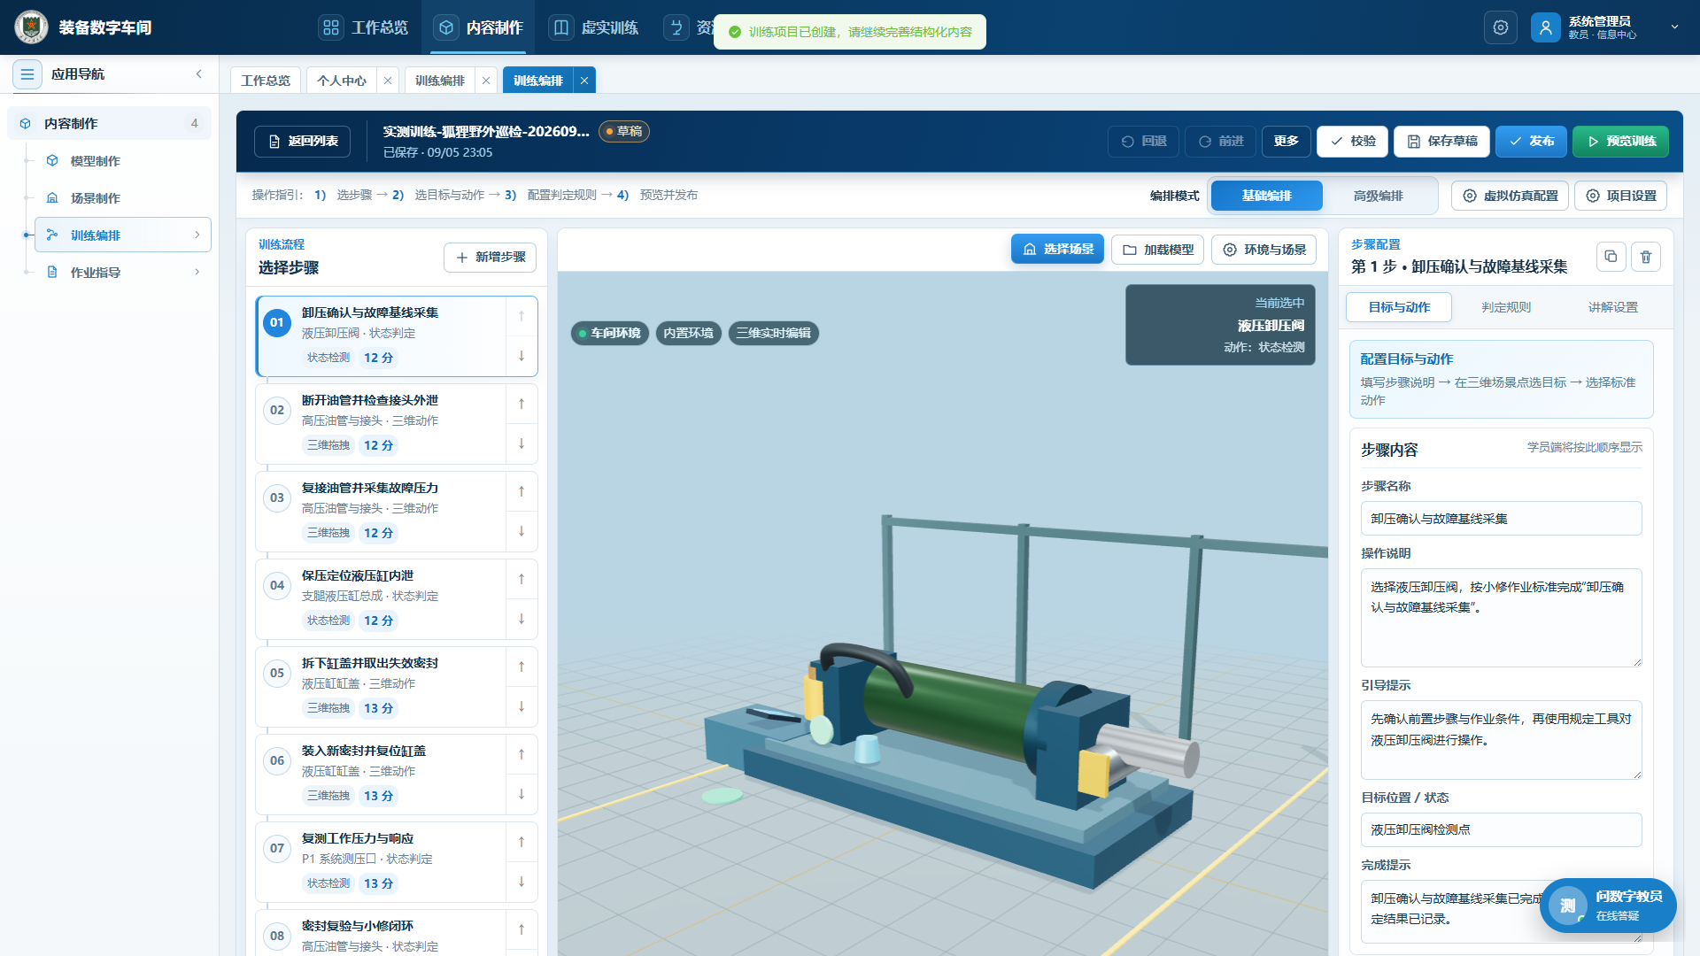Toggle the 车间环境 chip
The width and height of the screenshot is (1700, 956).
click(x=609, y=334)
